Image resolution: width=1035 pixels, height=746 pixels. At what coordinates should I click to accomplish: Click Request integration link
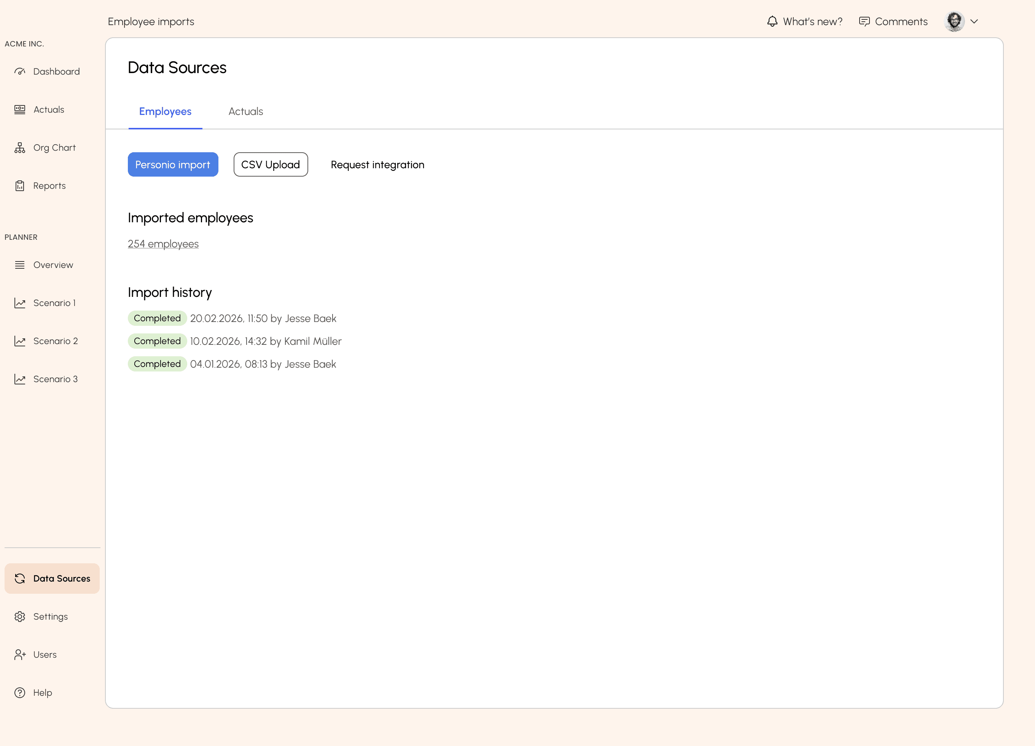coord(377,165)
